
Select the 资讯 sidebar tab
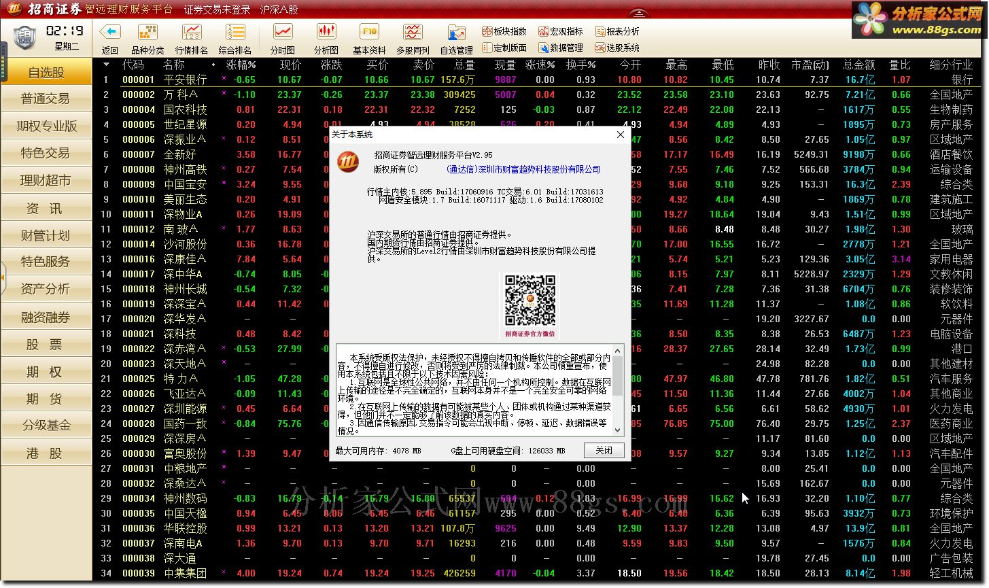(46, 208)
